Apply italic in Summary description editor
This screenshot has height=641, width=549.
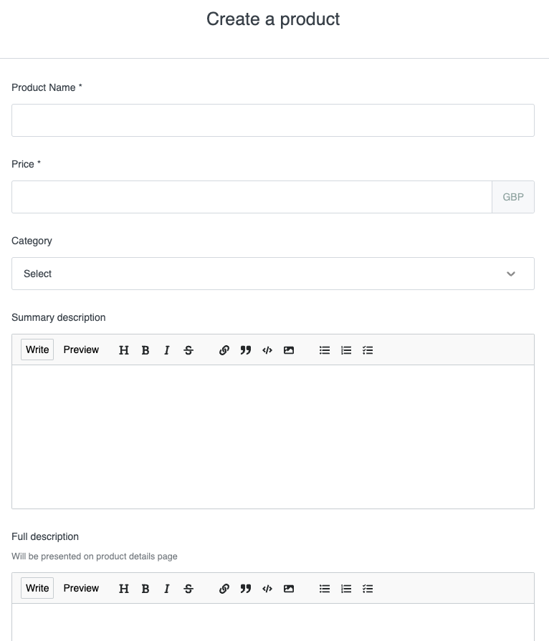[x=166, y=350]
